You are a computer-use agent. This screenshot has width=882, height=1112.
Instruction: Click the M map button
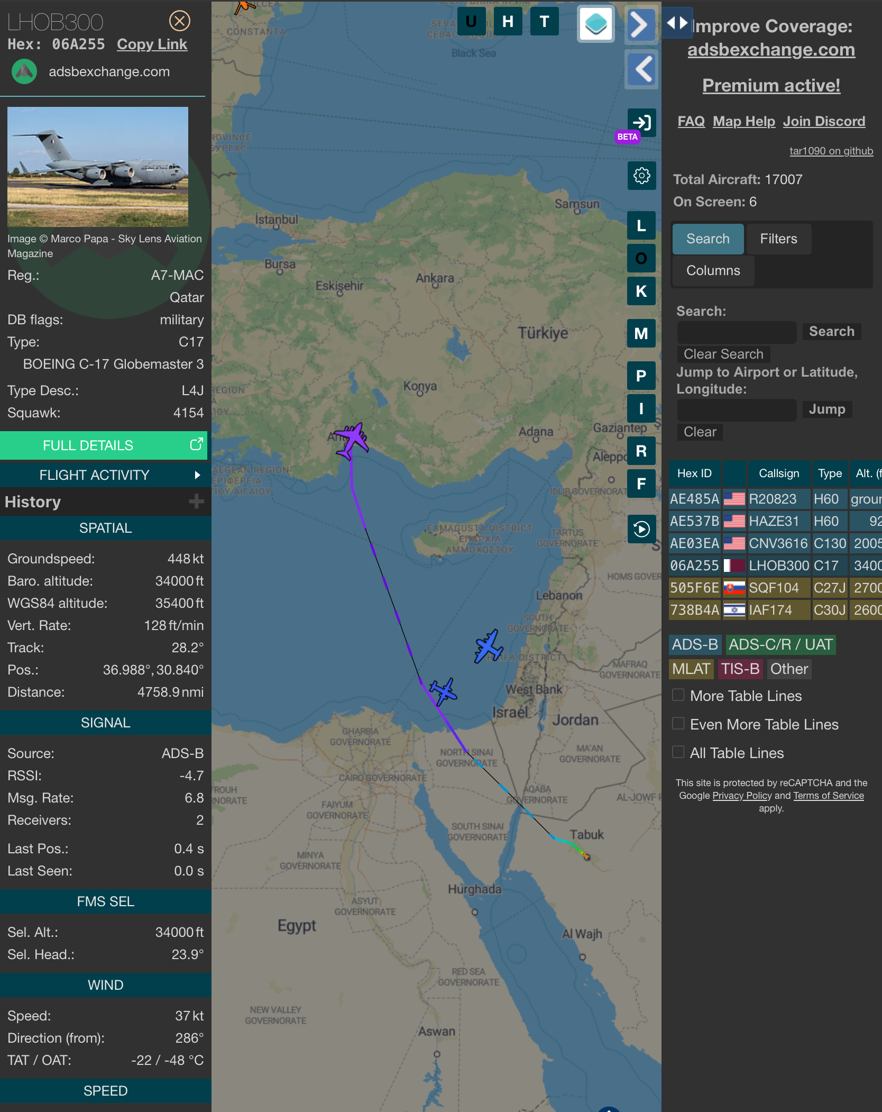(641, 333)
